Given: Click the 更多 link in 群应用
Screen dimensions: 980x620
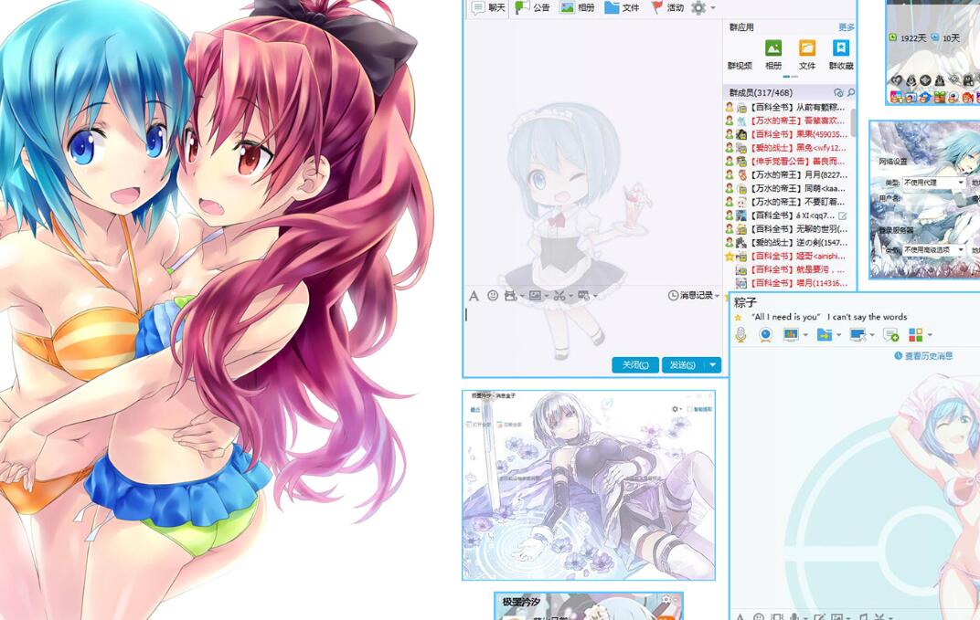Looking at the screenshot, I should coord(847,27).
